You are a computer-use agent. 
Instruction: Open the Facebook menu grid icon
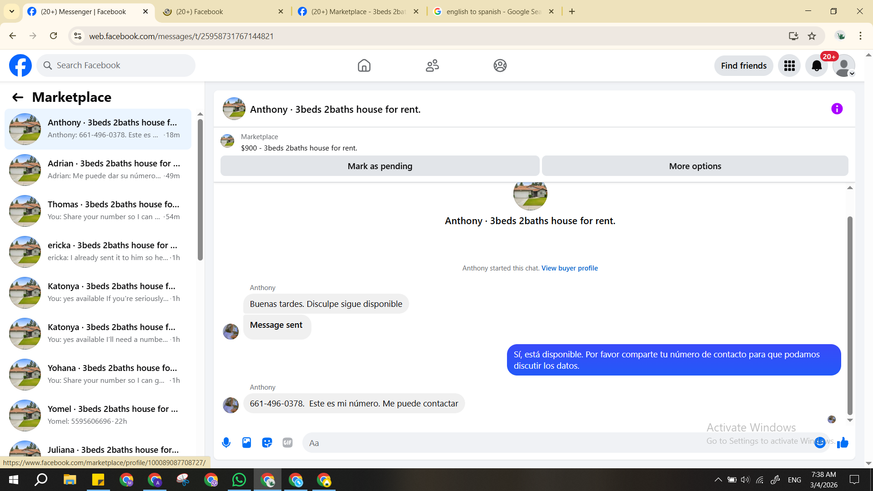(789, 66)
